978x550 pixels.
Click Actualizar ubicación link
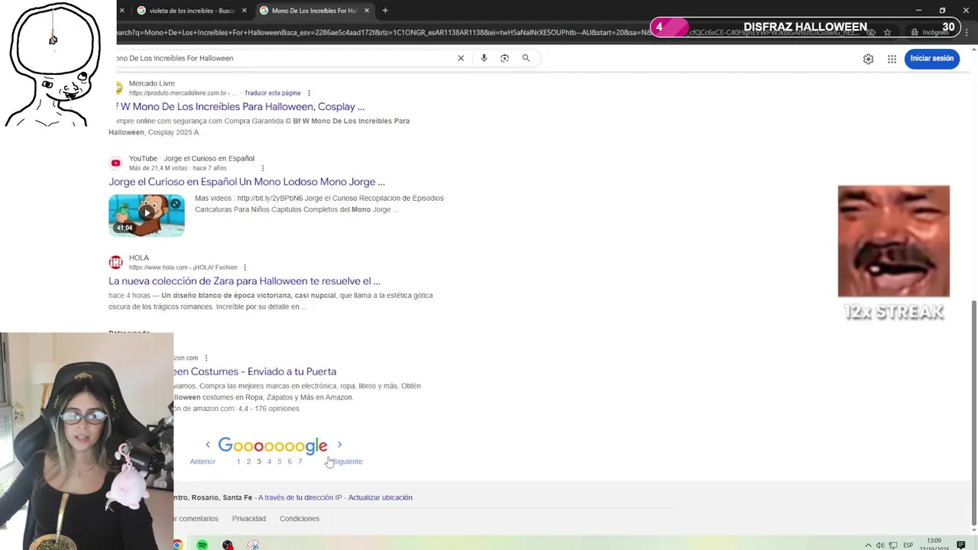tap(381, 497)
